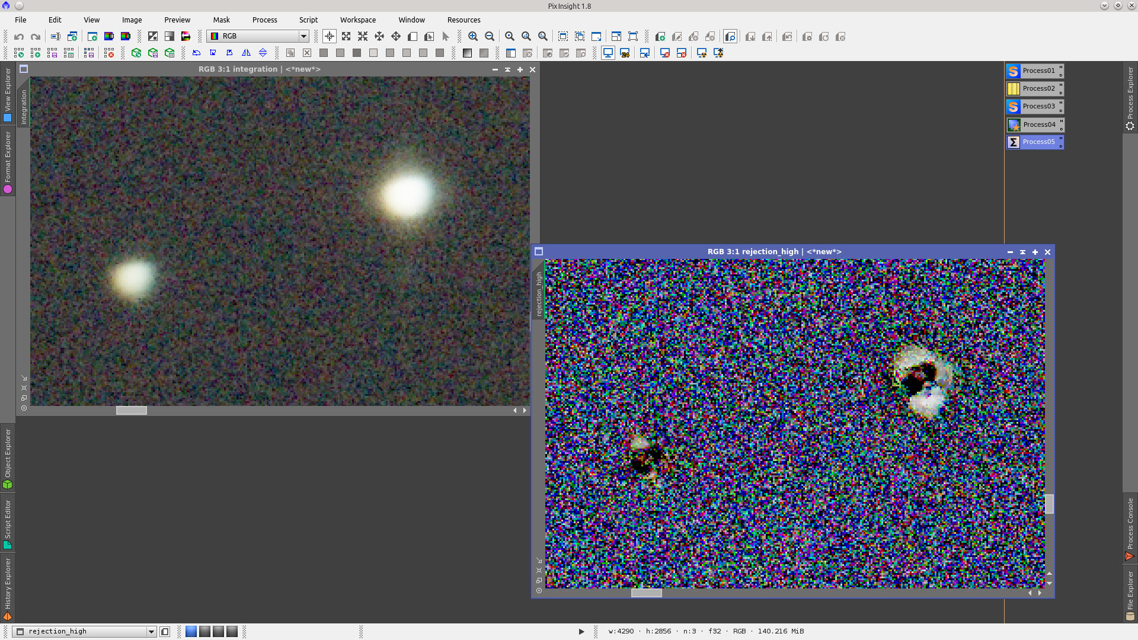
Task: Select the readout mode crosshair tool
Action: click(330, 37)
